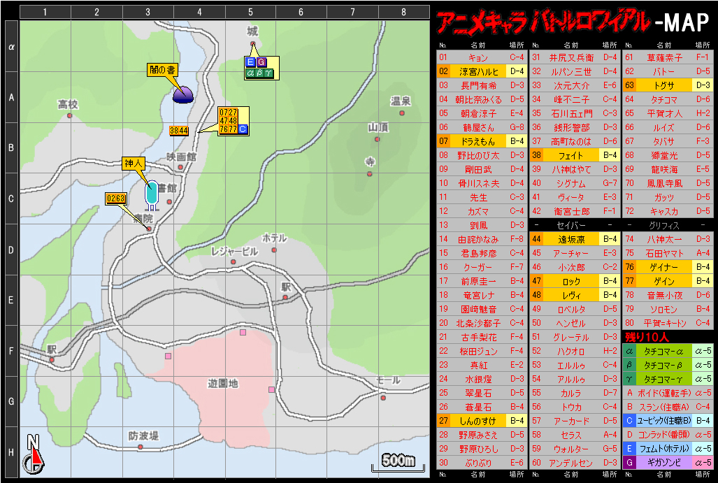The image size is (718, 483).
Task: Select the blue C cell beside ユービック(住職B)
Action: point(629,421)
